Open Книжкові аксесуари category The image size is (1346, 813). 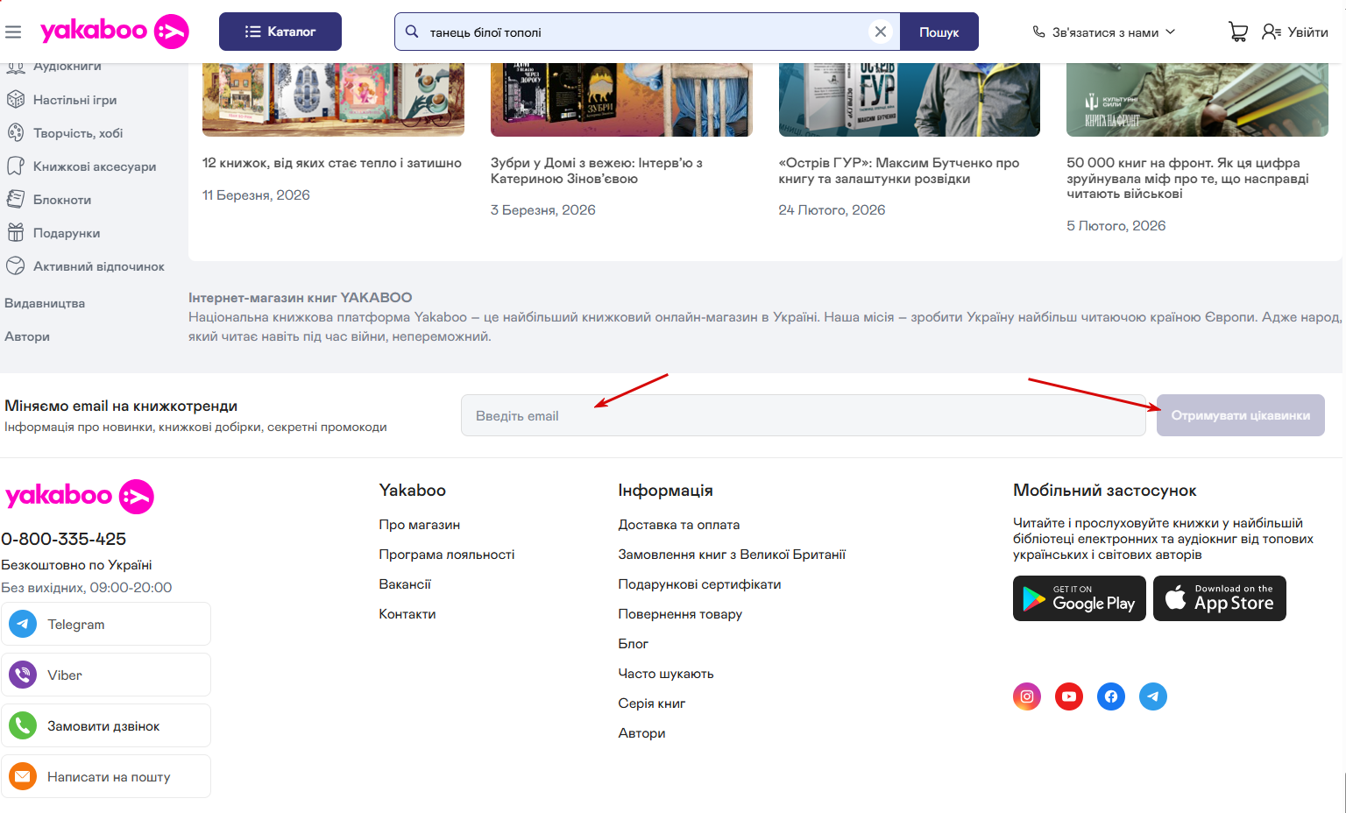81,166
